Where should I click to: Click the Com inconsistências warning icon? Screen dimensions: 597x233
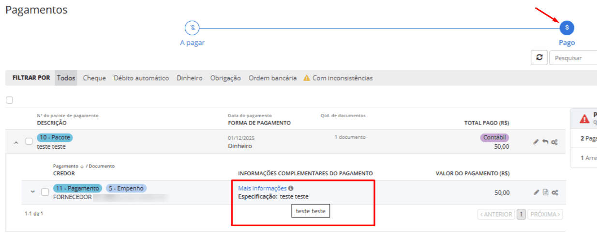pos(306,78)
